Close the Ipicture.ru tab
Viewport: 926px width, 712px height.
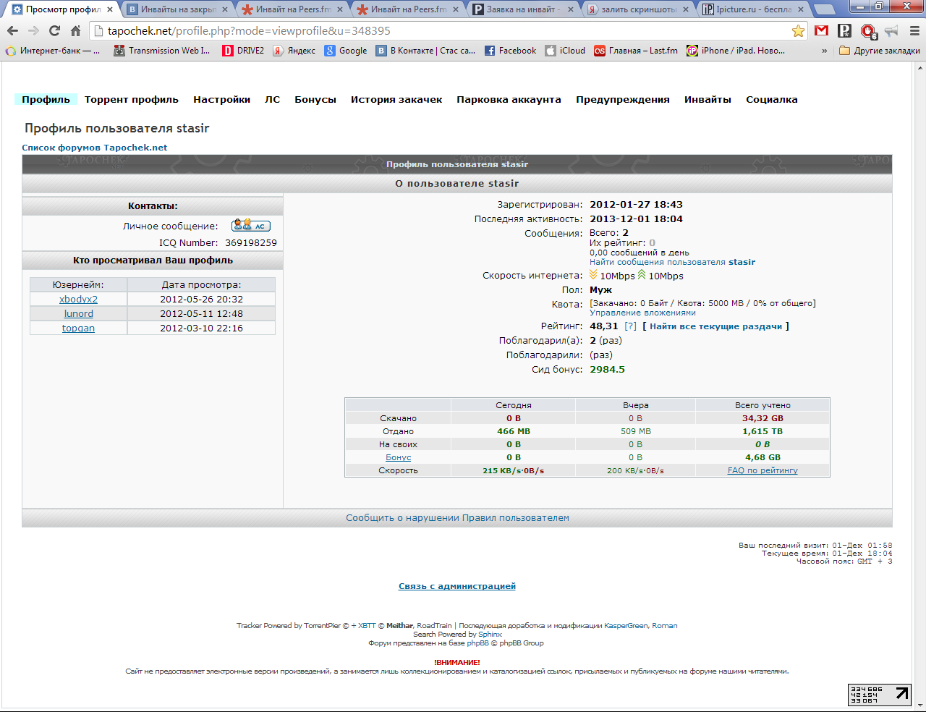pos(801,9)
